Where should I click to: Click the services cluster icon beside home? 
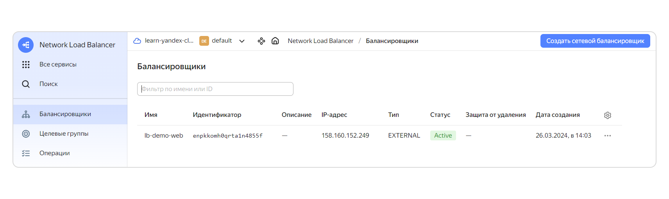(x=261, y=41)
